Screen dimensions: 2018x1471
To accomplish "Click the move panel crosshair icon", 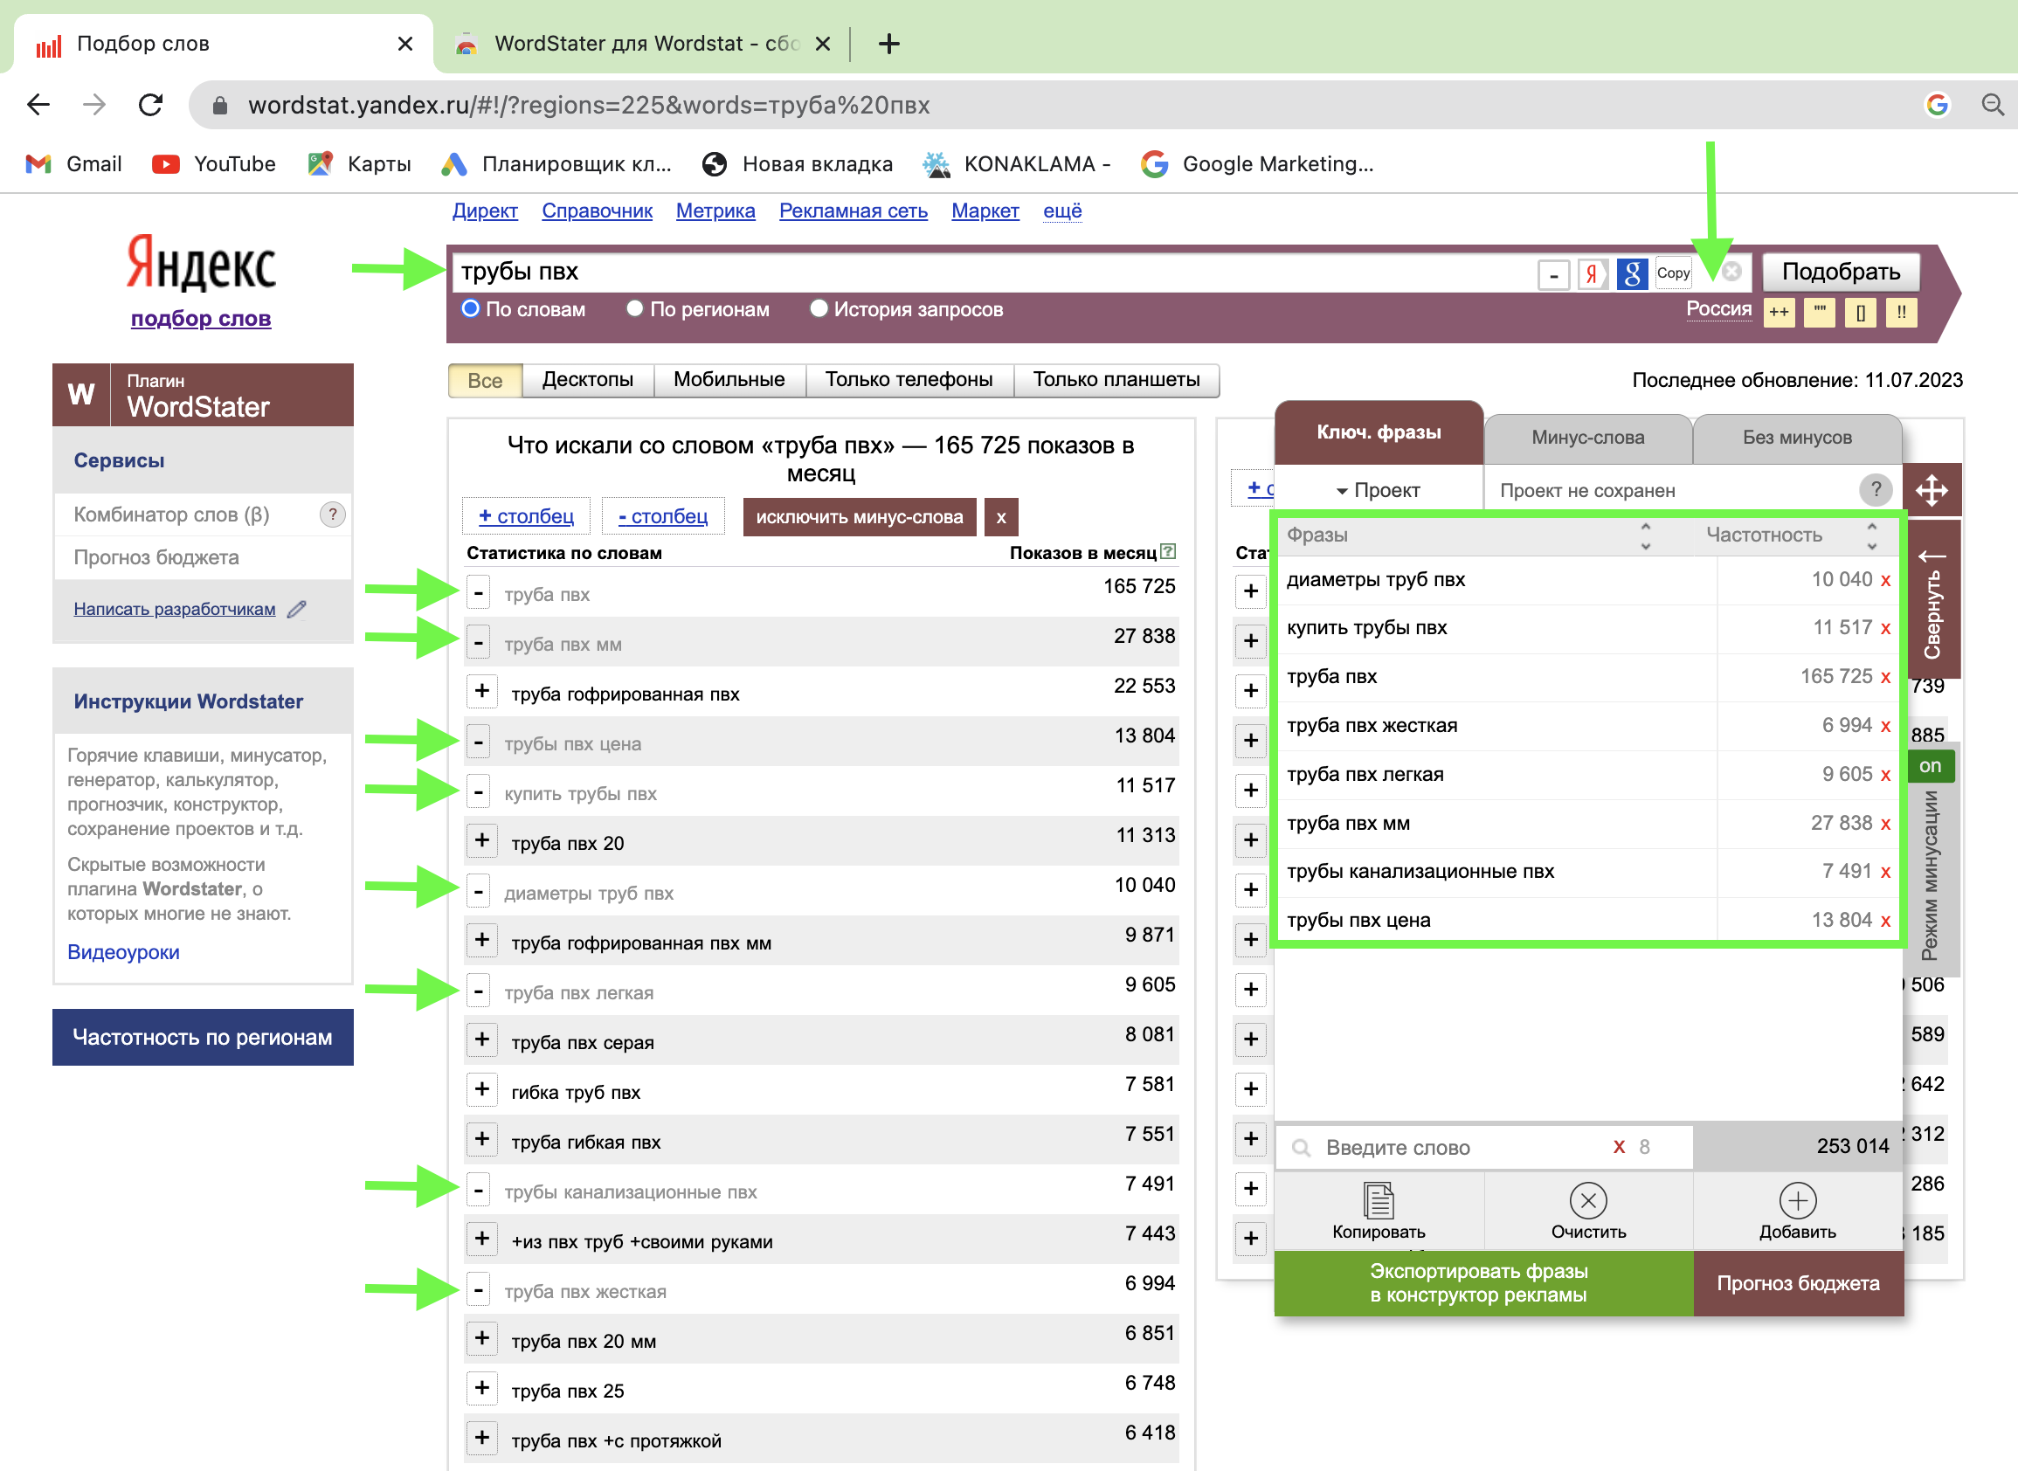I will point(1931,490).
